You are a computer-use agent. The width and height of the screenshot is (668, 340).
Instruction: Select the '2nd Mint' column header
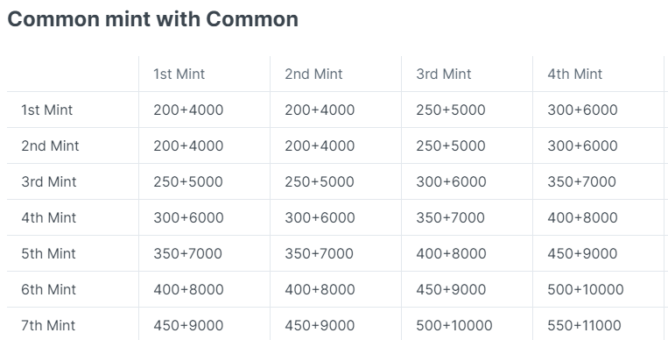click(x=313, y=74)
